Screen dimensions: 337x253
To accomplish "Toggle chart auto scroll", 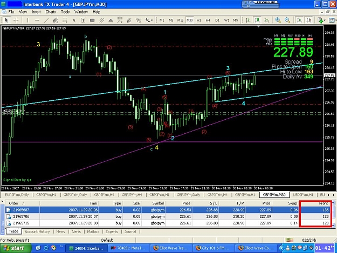I will point(299,20).
